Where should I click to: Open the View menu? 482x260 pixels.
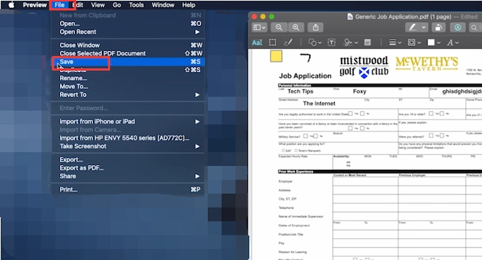coord(98,5)
